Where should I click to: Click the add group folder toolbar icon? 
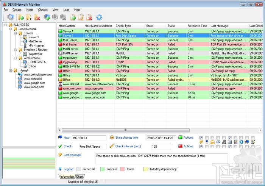[x=20, y=17]
